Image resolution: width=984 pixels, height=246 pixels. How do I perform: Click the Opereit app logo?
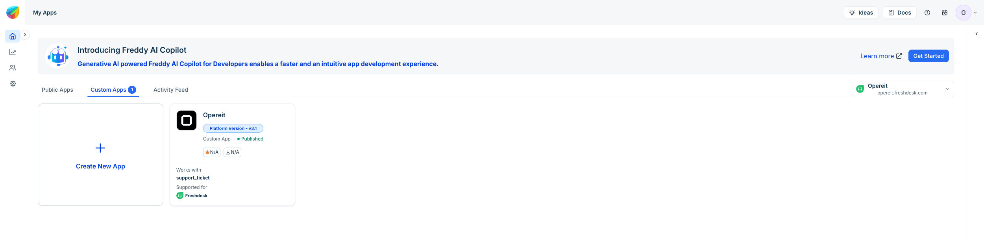[x=187, y=120]
